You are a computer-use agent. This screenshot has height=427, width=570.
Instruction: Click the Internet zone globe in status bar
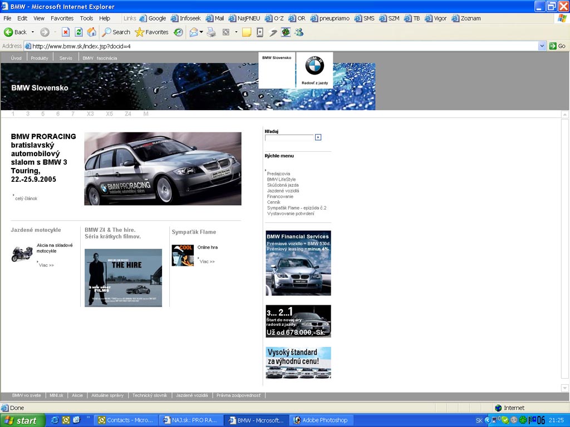(x=498, y=408)
